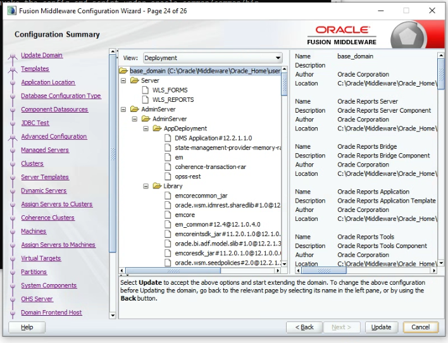Collapse the top-level AdminServer node
This screenshot has width=448, height=343.
[123, 109]
